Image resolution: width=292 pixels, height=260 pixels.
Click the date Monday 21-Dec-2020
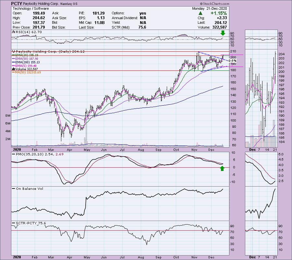(210, 8)
